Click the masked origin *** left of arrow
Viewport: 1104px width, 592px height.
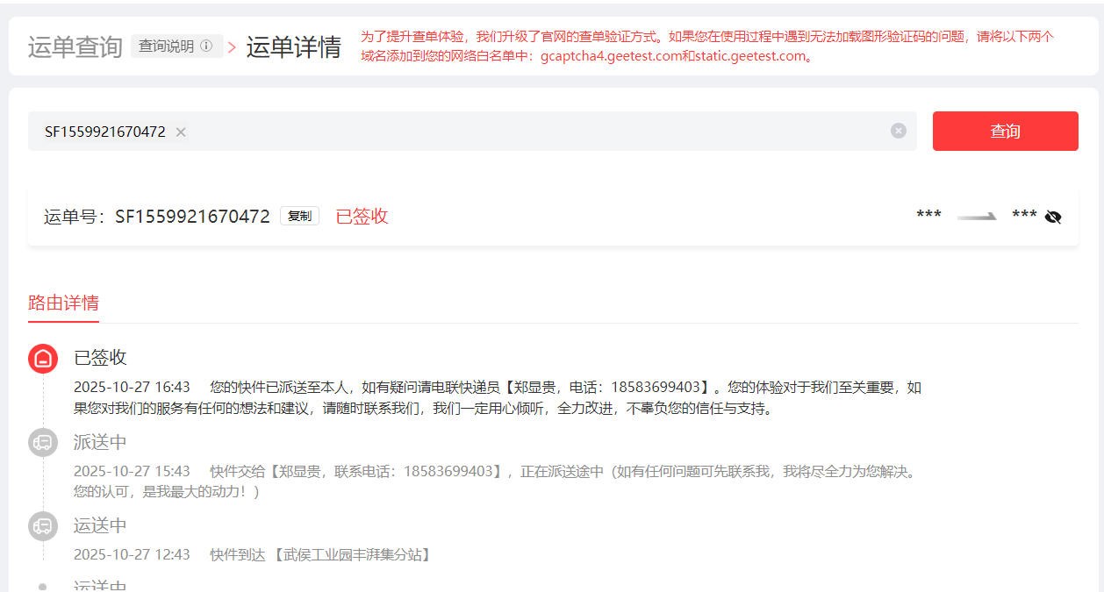click(928, 216)
